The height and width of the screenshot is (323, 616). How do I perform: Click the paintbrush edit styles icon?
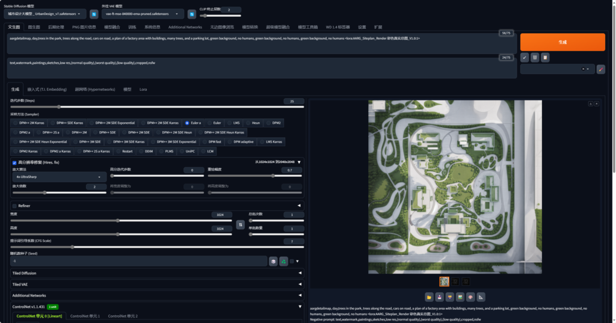600,69
